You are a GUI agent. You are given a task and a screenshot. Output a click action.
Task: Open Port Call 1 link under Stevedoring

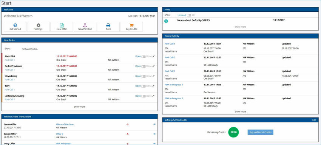click(9, 80)
